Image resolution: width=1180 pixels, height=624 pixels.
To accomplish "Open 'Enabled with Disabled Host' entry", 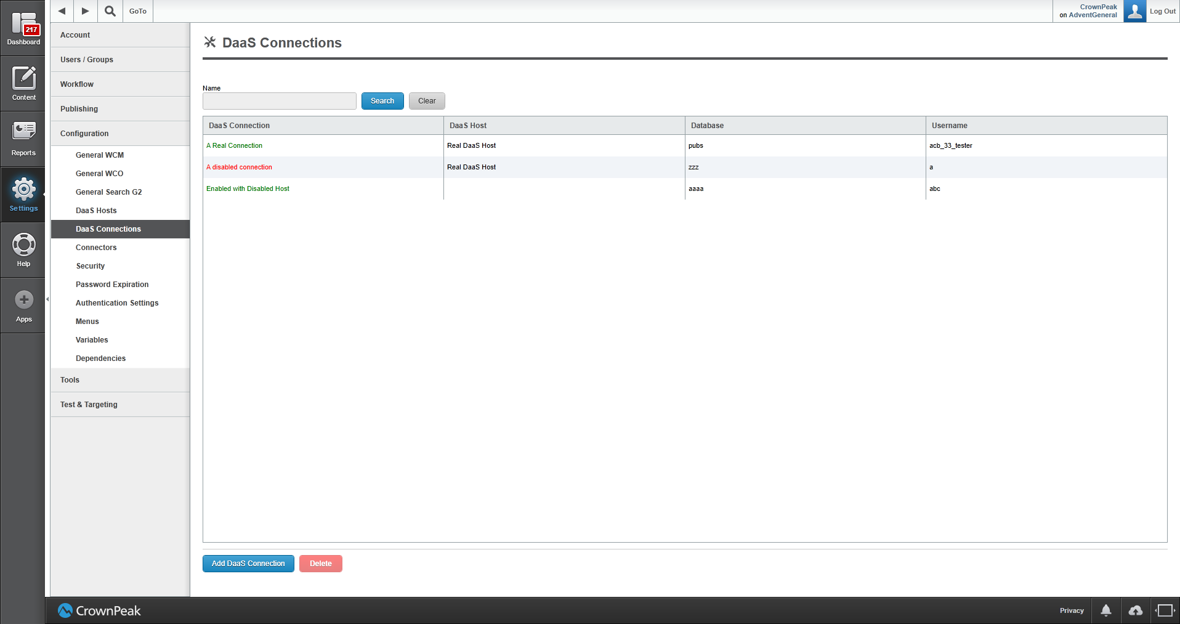I will (248, 189).
